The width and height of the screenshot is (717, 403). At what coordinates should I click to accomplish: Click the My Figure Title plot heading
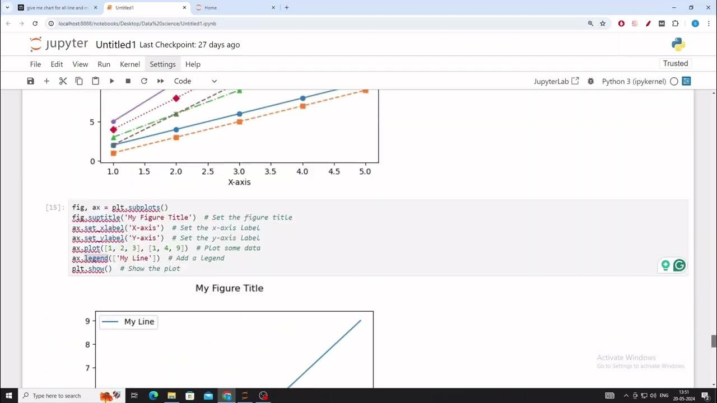pos(229,288)
